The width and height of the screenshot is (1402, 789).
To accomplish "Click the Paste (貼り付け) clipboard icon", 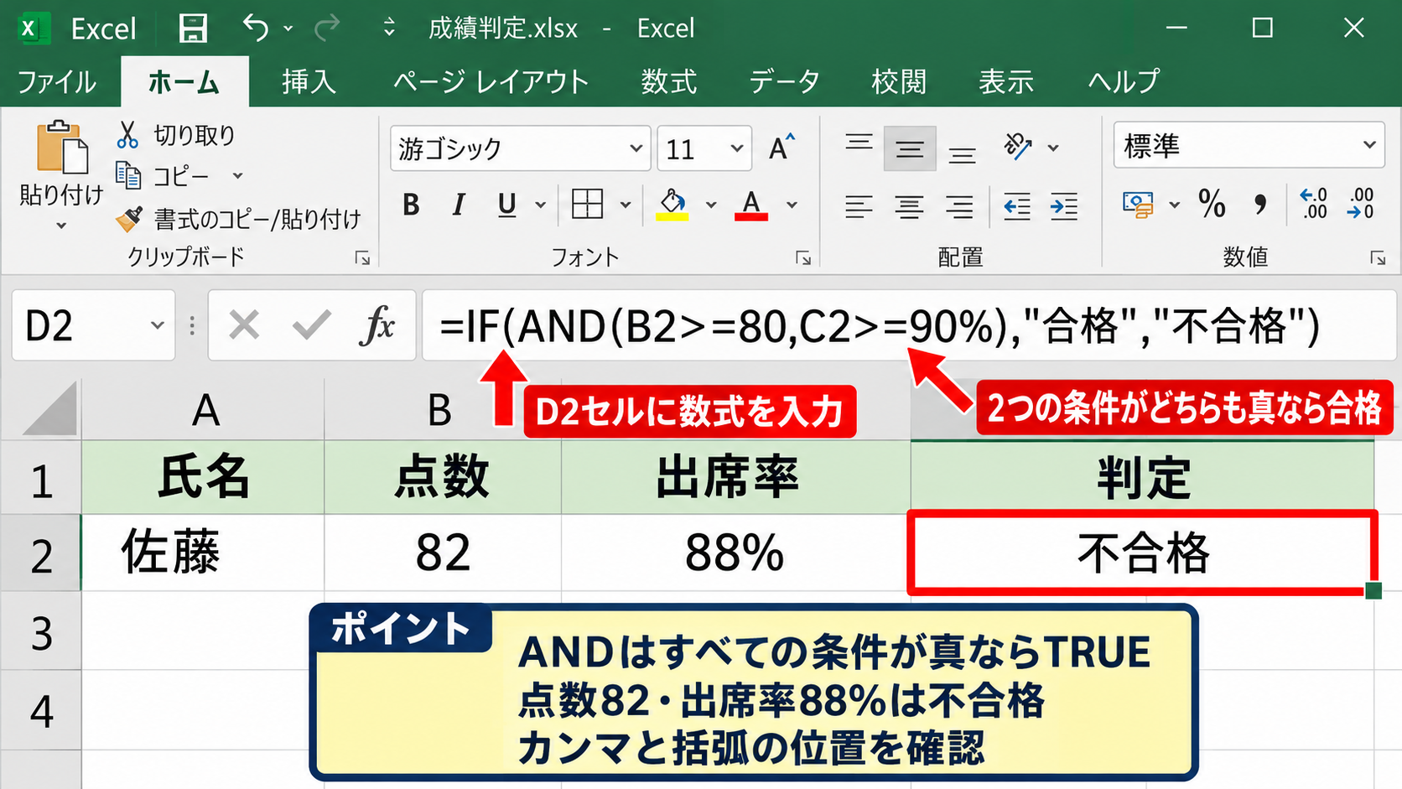I will 61,148.
